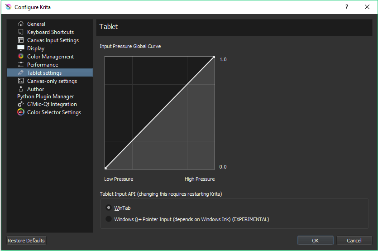Click the 0.0 curve axis value
378x251 pixels.
tap(223, 167)
